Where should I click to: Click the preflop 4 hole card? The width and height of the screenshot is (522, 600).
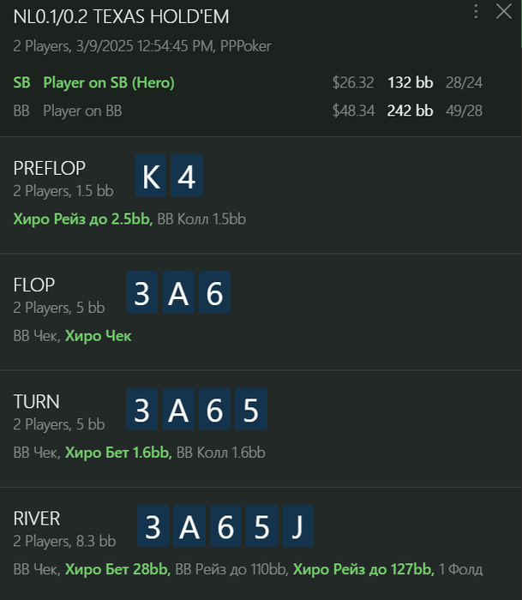click(187, 176)
